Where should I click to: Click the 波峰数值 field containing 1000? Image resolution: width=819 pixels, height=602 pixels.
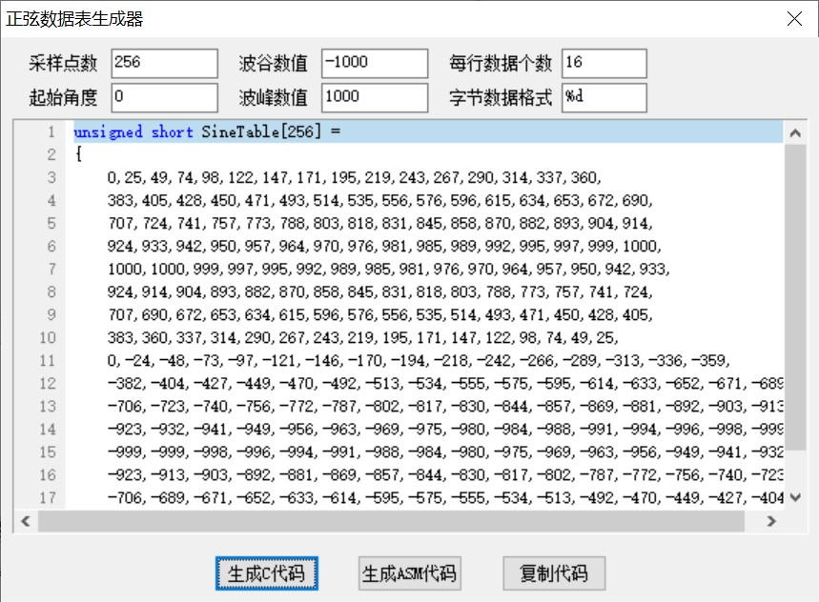point(374,97)
